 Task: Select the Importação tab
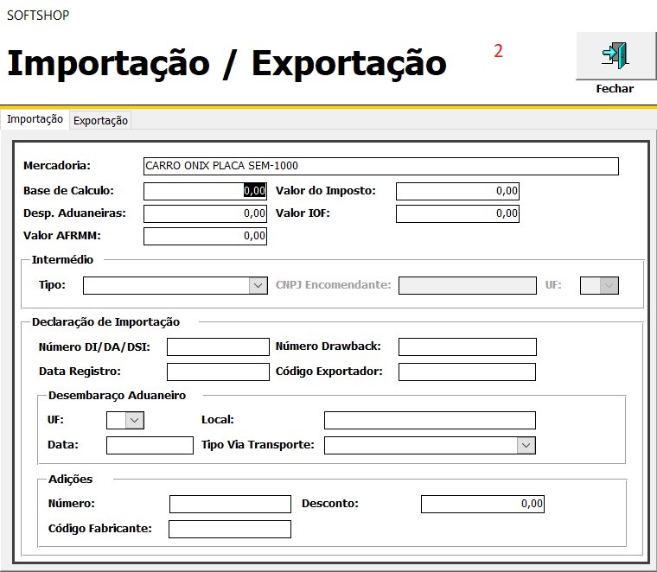(x=35, y=120)
